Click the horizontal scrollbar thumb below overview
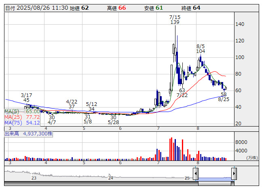264x190 pixels. coord(215,183)
